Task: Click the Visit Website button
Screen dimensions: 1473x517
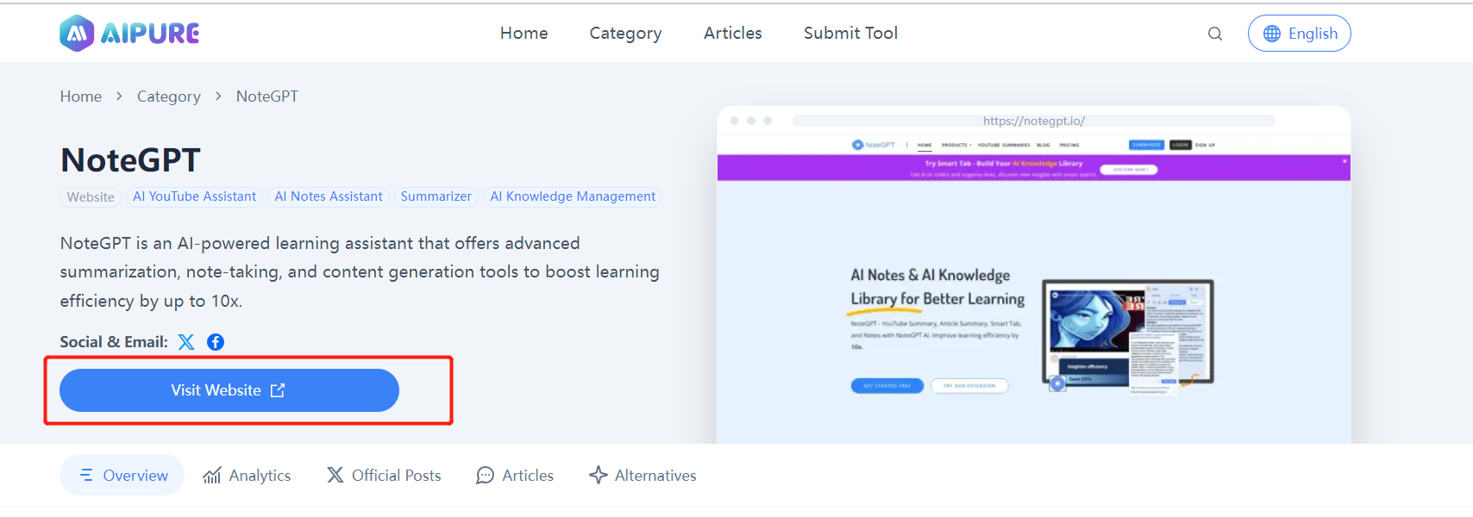Action: 229,390
